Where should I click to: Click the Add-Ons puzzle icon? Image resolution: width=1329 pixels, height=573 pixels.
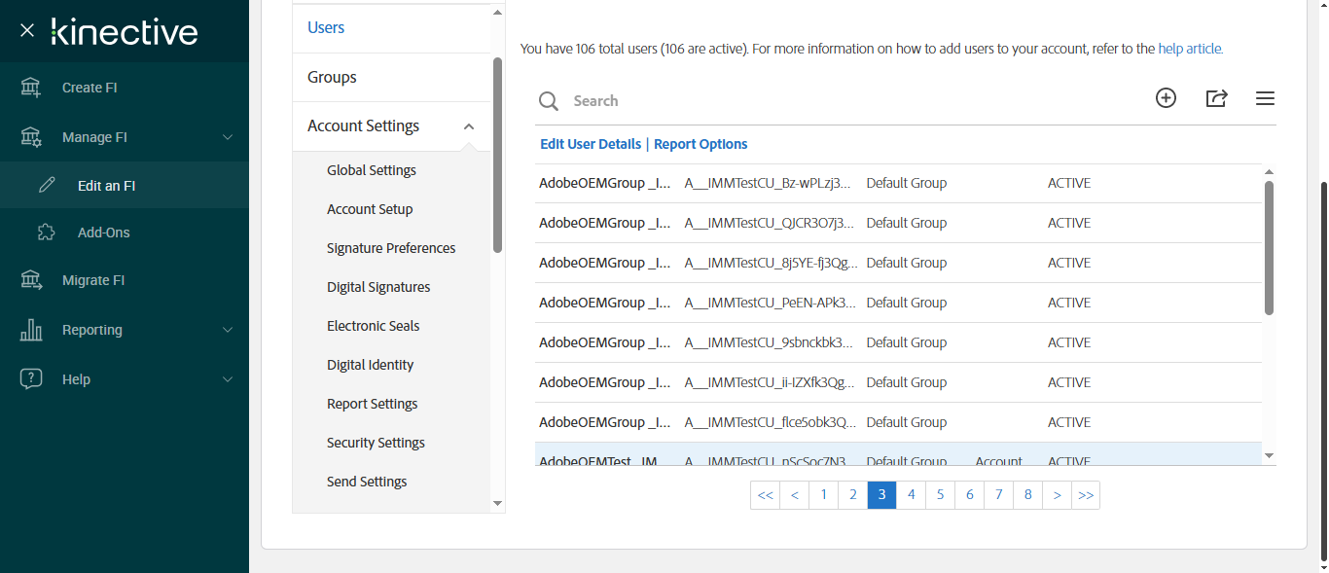47,233
